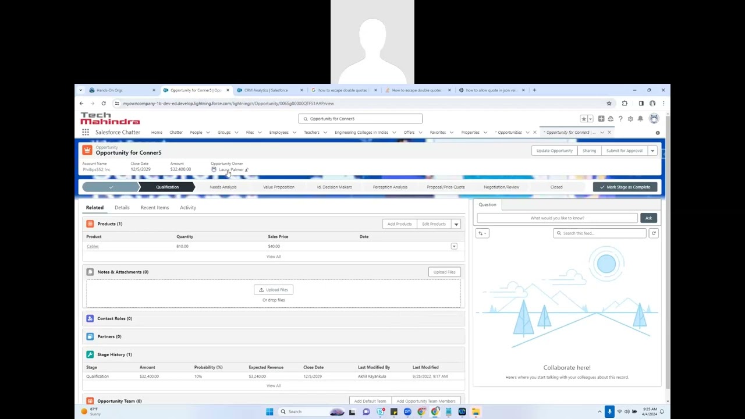This screenshot has width=745, height=419.
Task: Select the Needs Analysis stage in path
Action: point(223,187)
